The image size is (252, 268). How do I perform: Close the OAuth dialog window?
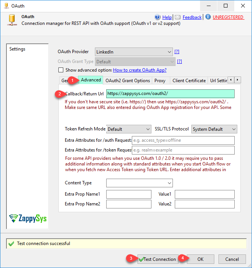(x=243, y=6)
